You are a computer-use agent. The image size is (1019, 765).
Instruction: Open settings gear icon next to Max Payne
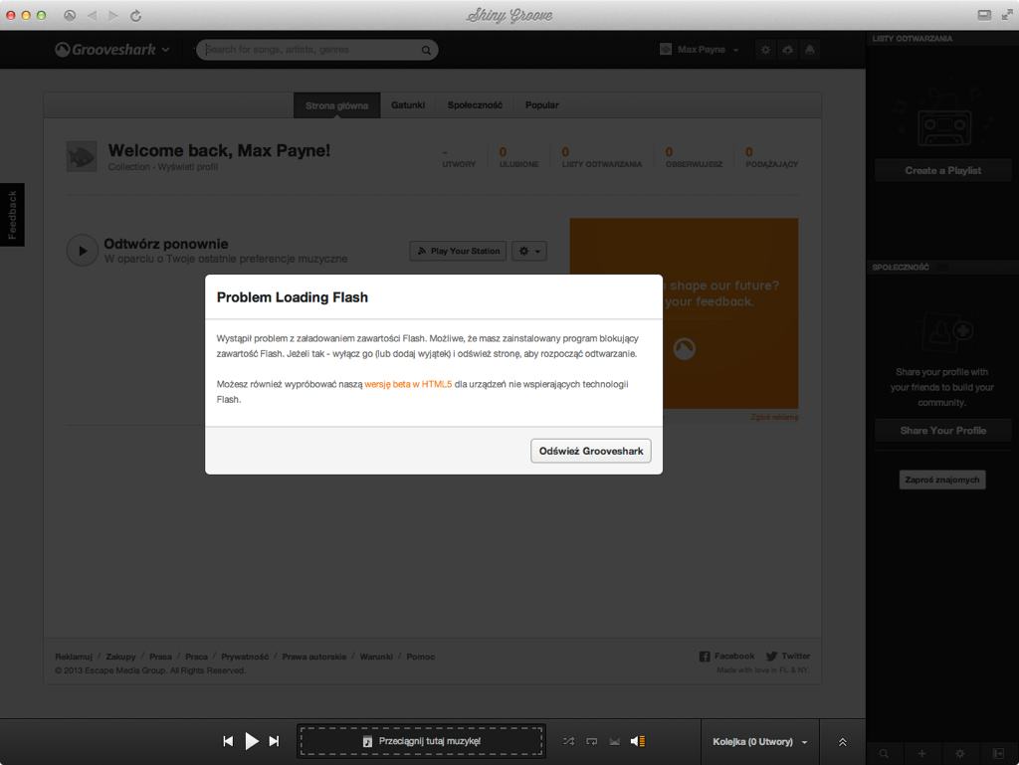point(765,50)
